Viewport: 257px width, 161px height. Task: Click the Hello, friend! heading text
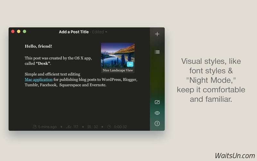point(38,46)
